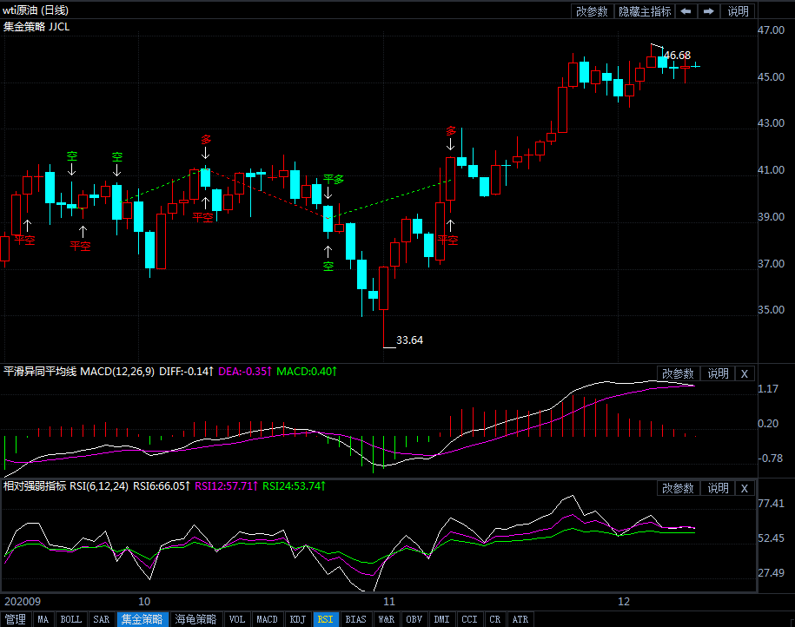Toggle 隐藏主指标 to hide main indicator
This screenshot has height=627, width=795.
point(645,11)
